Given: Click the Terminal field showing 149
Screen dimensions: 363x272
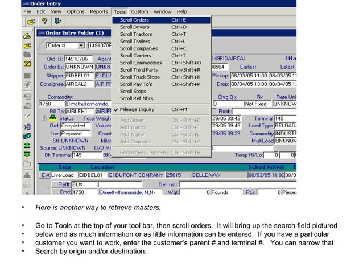Looking at the screenshot, I should pos(285,118).
